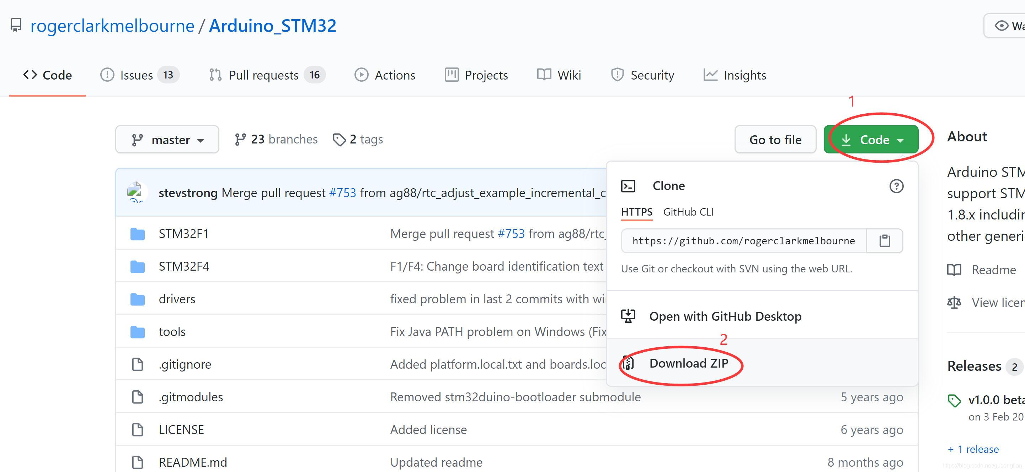
Task: Click Download ZIP
Action: 688,363
